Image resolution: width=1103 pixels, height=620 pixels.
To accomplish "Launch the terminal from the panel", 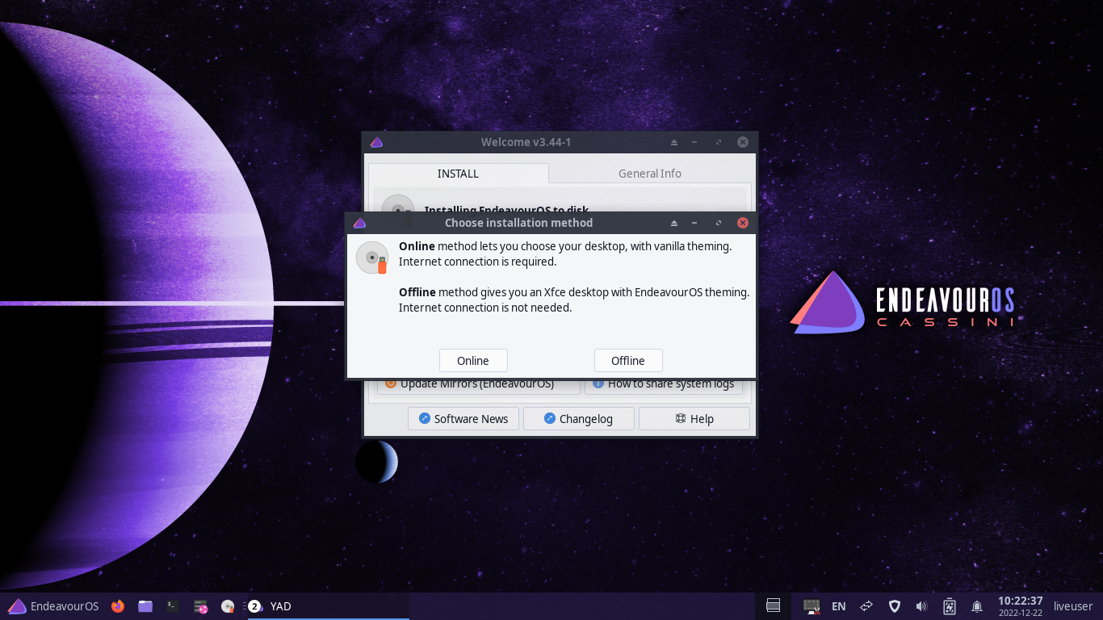I will pos(173,606).
